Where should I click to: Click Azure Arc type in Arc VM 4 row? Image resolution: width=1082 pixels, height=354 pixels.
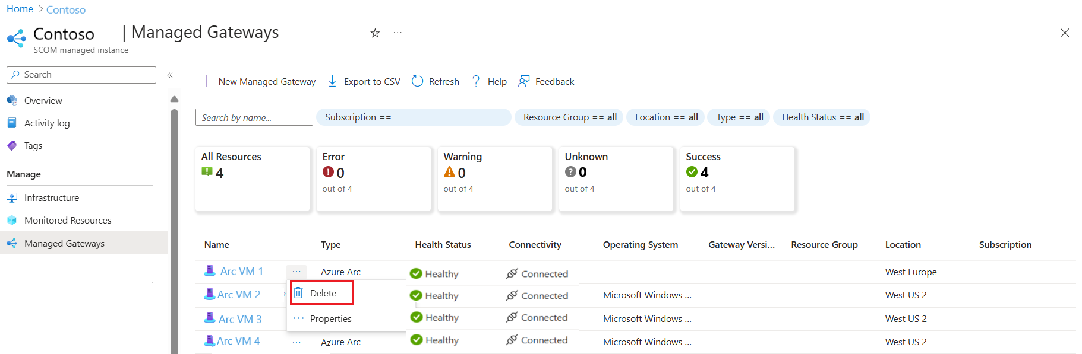coord(340,342)
